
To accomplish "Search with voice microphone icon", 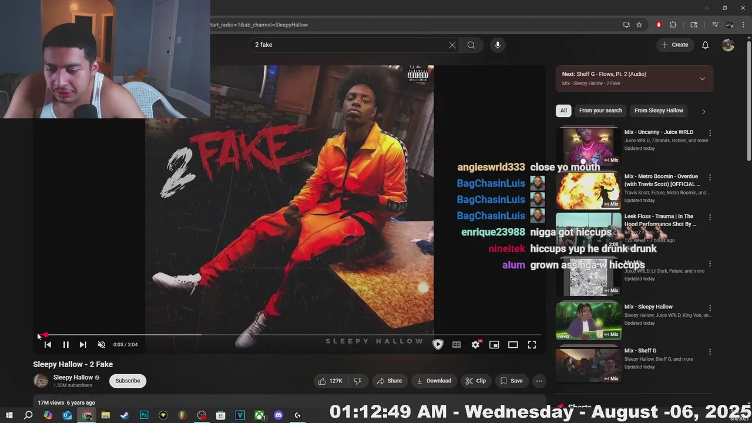I will [498, 45].
